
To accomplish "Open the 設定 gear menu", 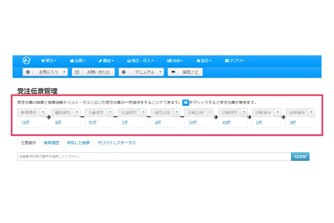I will click(x=204, y=61).
